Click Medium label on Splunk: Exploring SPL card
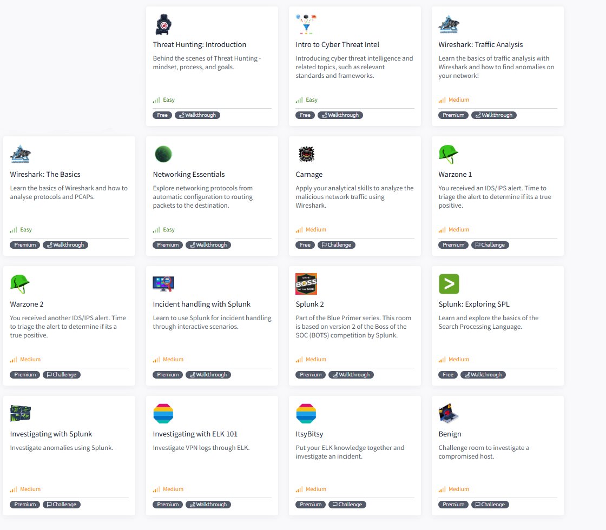This screenshot has height=530, width=606. pos(459,360)
